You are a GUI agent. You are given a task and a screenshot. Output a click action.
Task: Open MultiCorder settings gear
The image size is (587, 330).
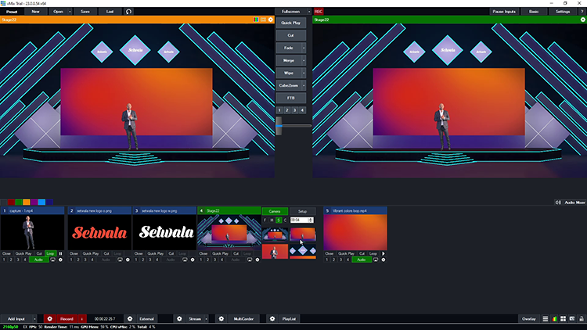click(x=221, y=319)
